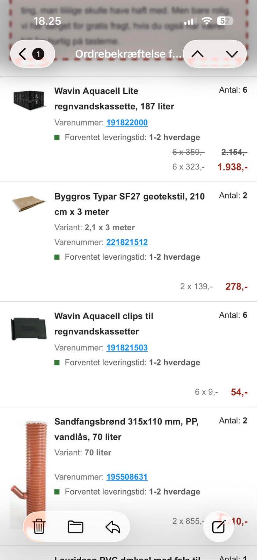Tap the Wavin Aquacell Lite cassette thumbnail

pos(29,100)
